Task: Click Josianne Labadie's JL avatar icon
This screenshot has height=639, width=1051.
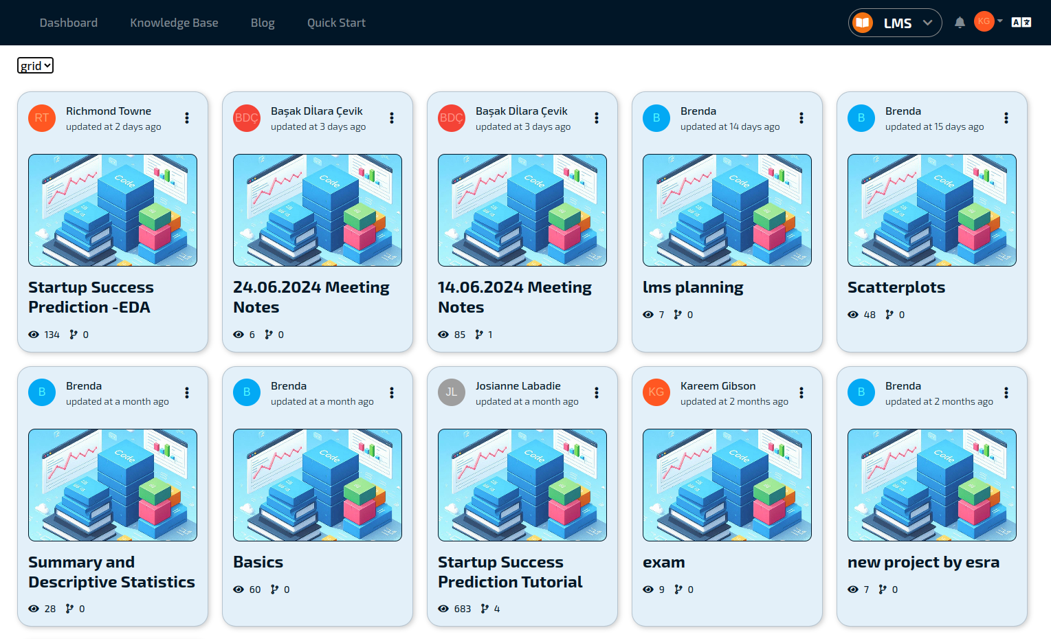Action: coord(452,392)
